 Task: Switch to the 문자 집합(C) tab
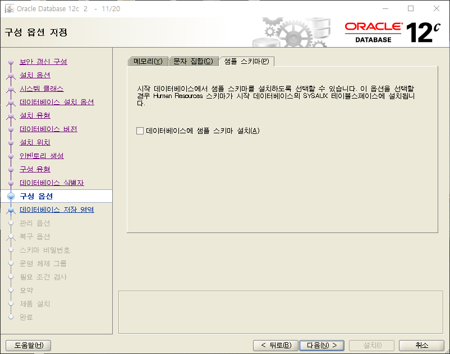click(194, 61)
